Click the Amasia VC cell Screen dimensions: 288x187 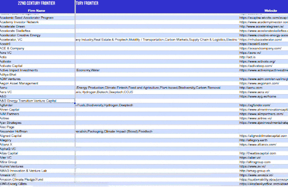click(x=37, y=175)
